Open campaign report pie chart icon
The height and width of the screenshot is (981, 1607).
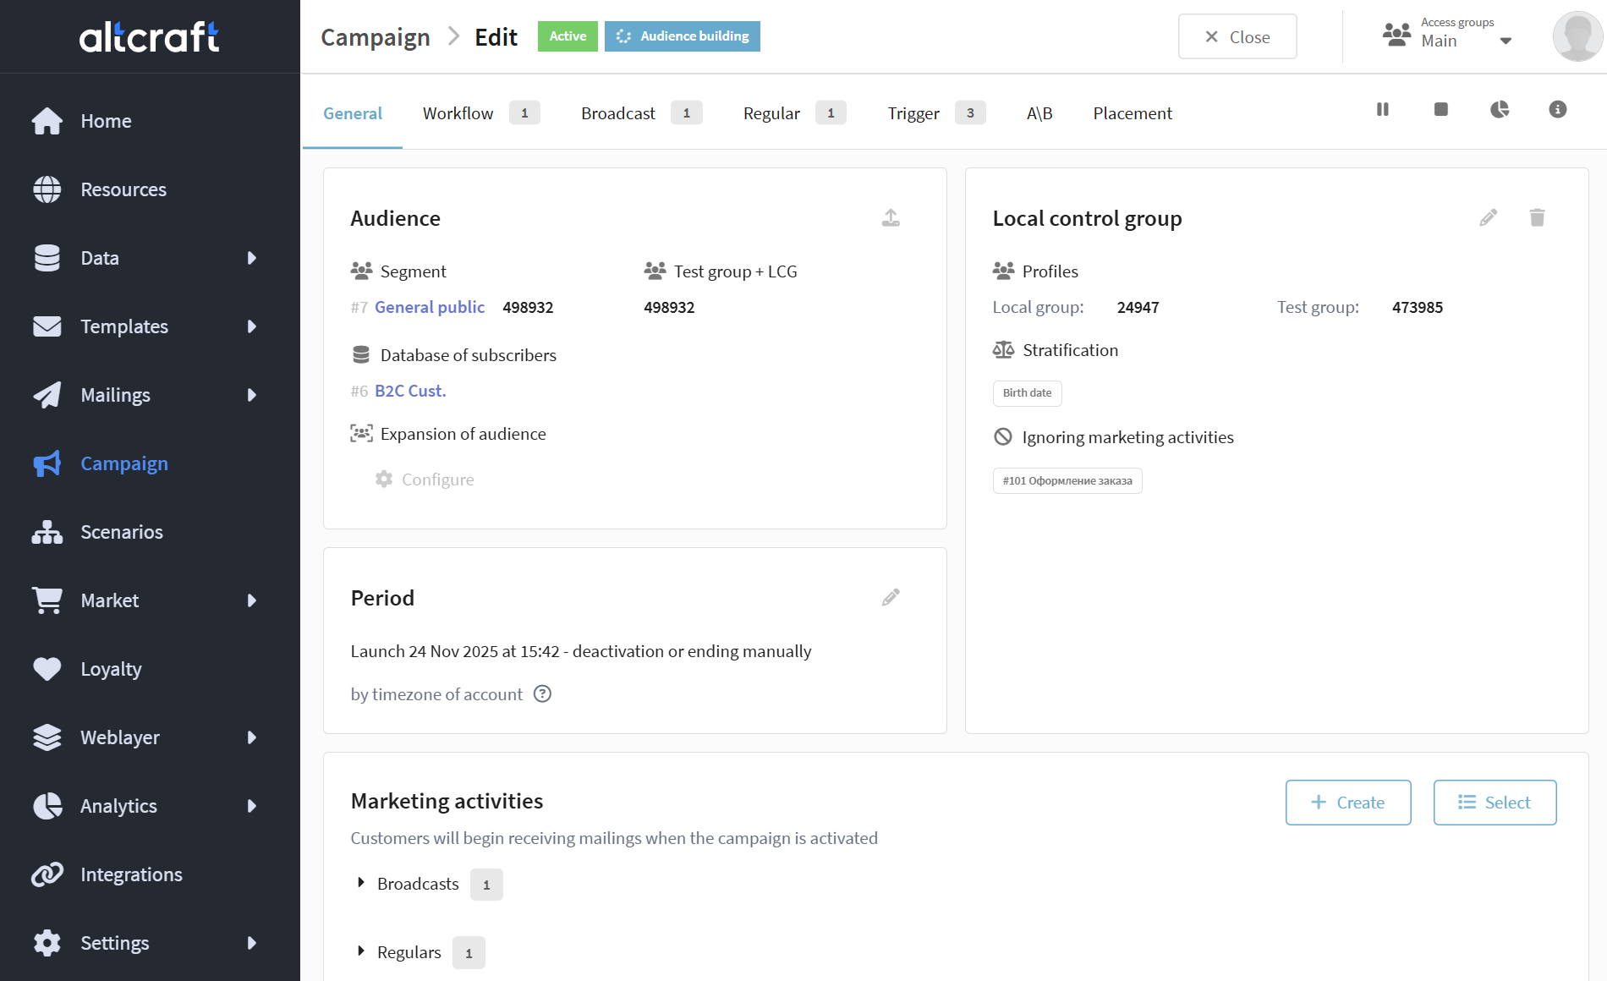(x=1500, y=110)
